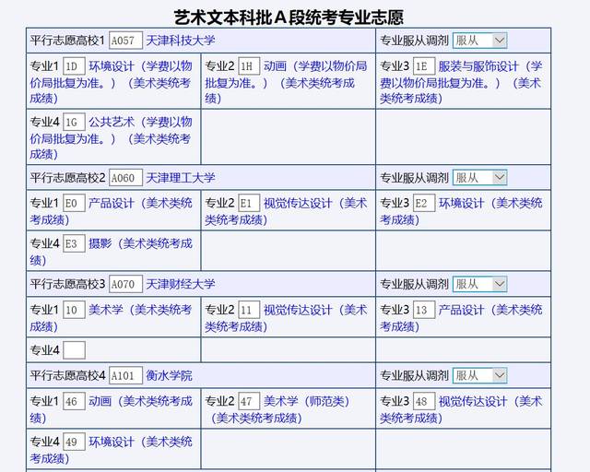Click major text 美术学（师范类）
The image size is (590, 472).
307,402
